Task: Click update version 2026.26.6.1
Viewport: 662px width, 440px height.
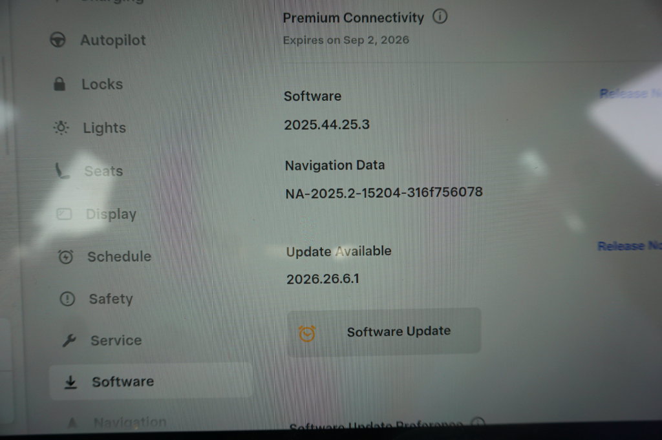Action: coord(323,279)
